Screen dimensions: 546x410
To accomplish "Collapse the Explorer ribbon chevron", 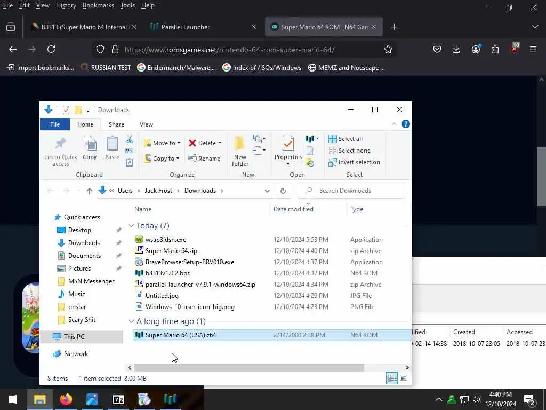I will point(394,124).
